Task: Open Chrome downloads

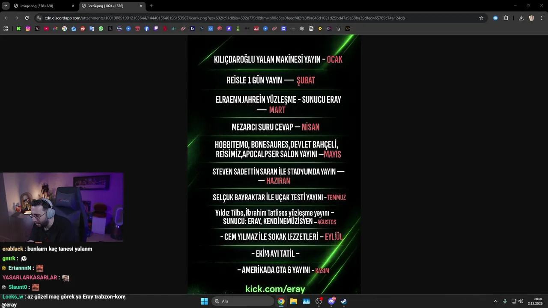Action: (x=521, y=18)
